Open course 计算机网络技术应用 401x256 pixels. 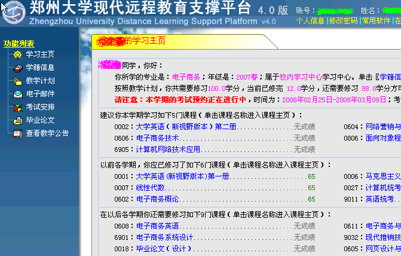pyautogui.click(x=168, y=150)
